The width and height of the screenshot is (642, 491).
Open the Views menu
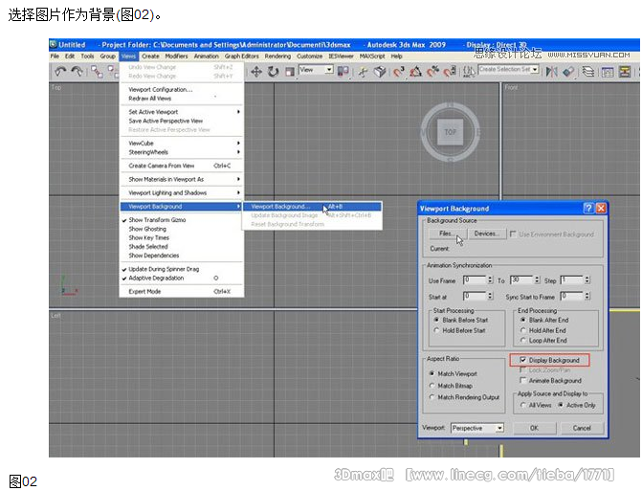[128, 56]
